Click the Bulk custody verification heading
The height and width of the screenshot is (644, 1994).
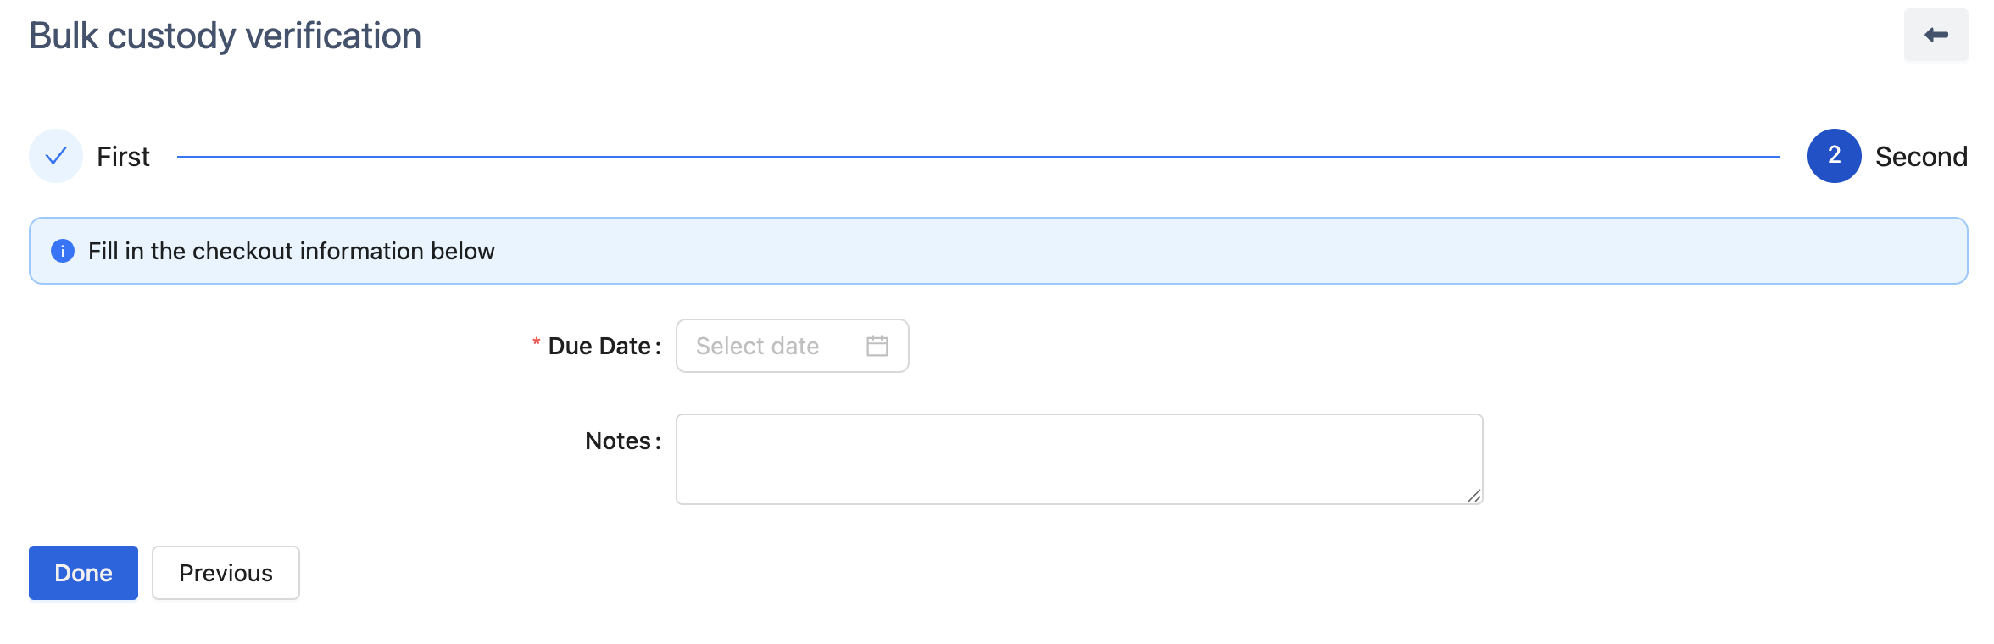(225, 36)
